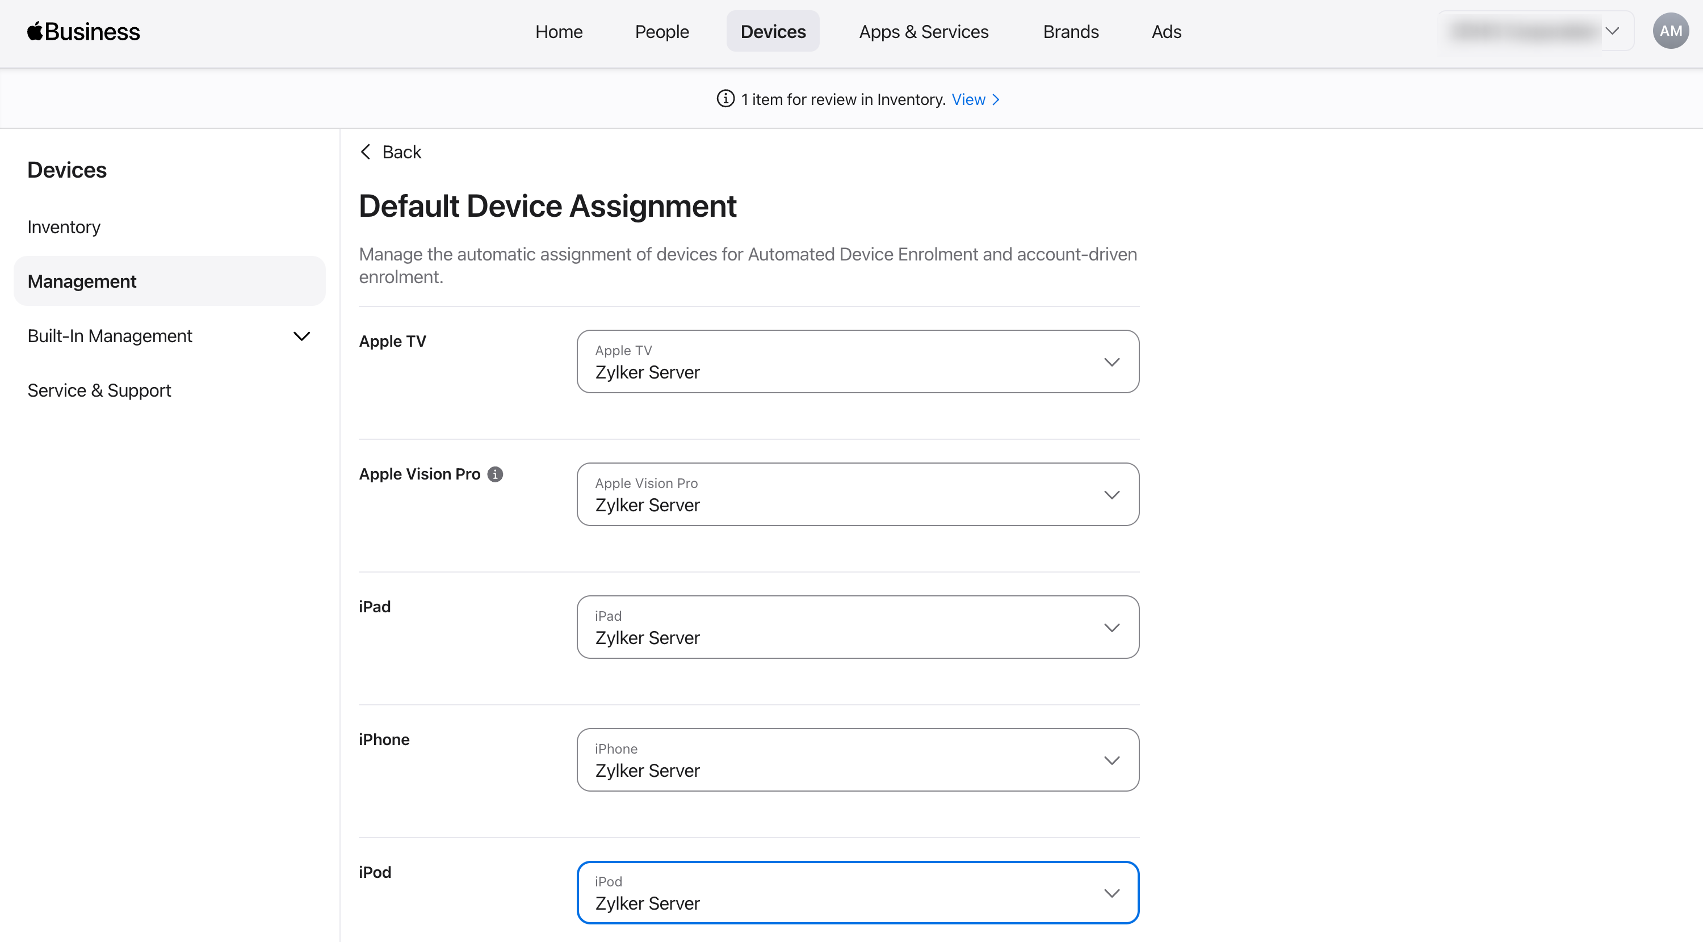Open the Apps & Services tab
1703x942 pixels.
pyautogui.click(x=924, y=31)
